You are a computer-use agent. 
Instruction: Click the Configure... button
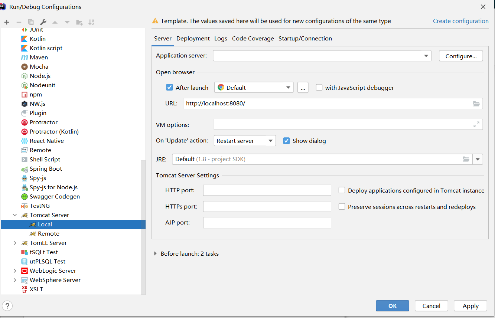(461, 56)
